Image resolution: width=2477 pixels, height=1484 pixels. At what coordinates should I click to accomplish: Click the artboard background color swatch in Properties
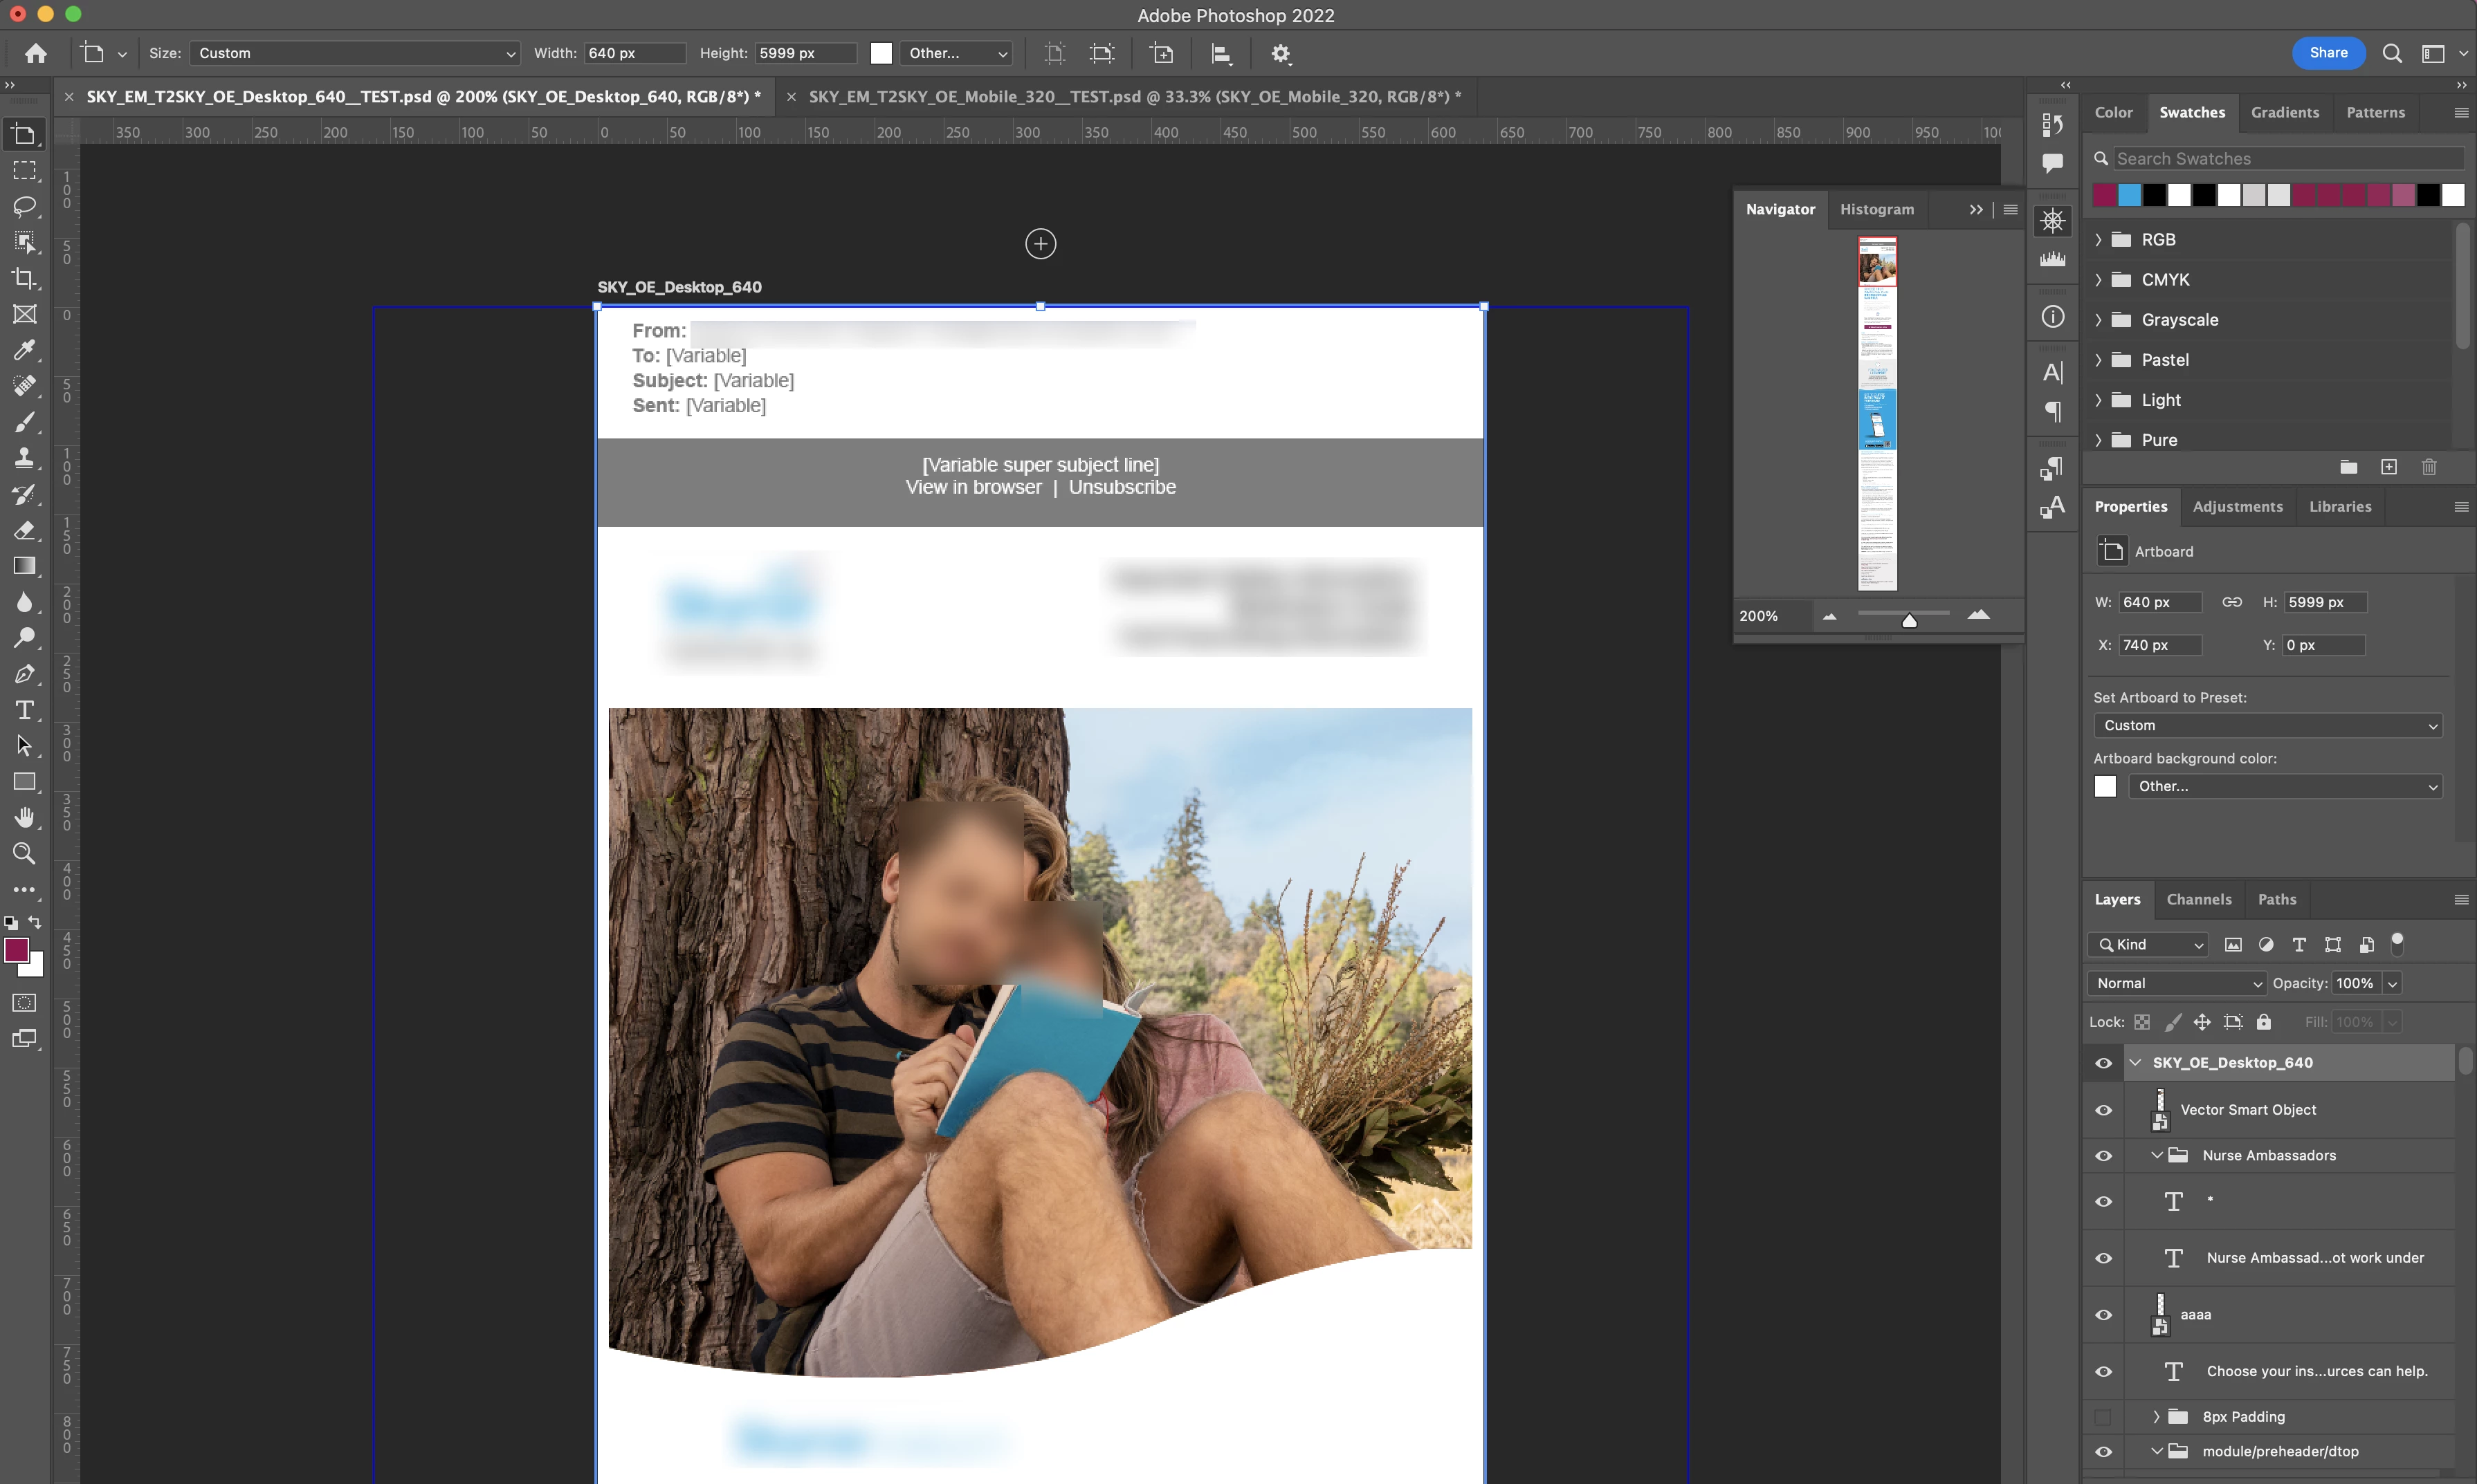tap(2105, 786)
